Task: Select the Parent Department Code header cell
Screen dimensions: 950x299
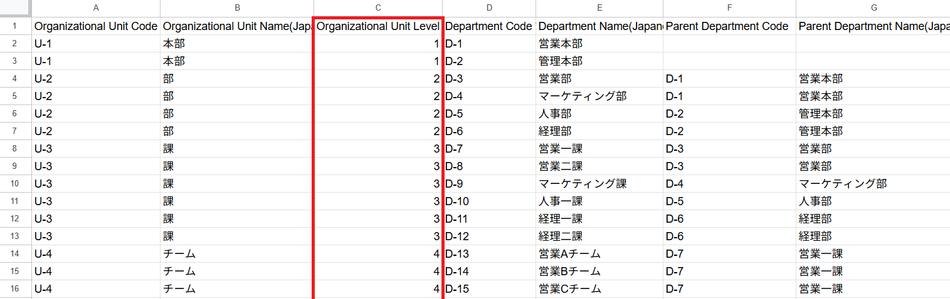Action: (x=729, y=26)
